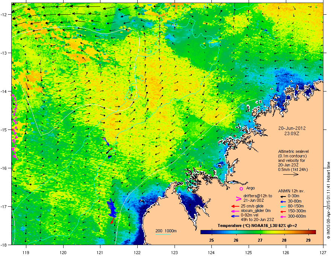The width and height of the screenshot is (331, 256).
Task: Click the ANMN 12h av. heading
Action: tap(292, 191)
